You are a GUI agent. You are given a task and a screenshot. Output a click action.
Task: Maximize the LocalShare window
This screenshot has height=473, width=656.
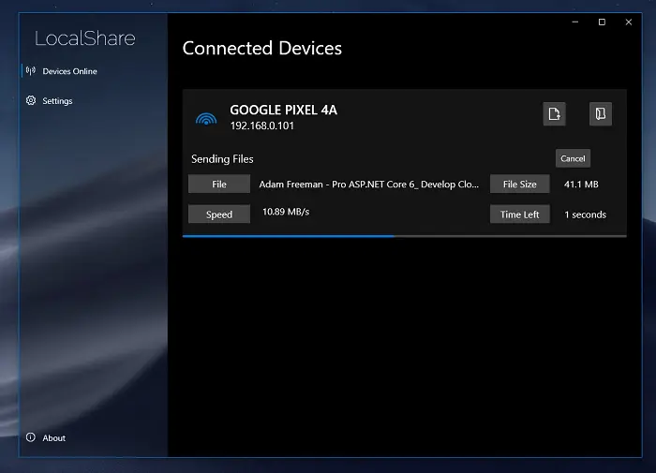[x=602, y=22]
